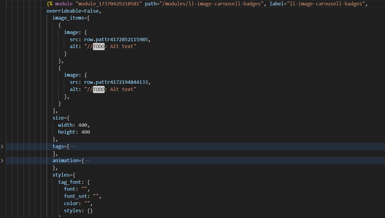
Task: Expand the folded tags array
Action: pos(2,147)
